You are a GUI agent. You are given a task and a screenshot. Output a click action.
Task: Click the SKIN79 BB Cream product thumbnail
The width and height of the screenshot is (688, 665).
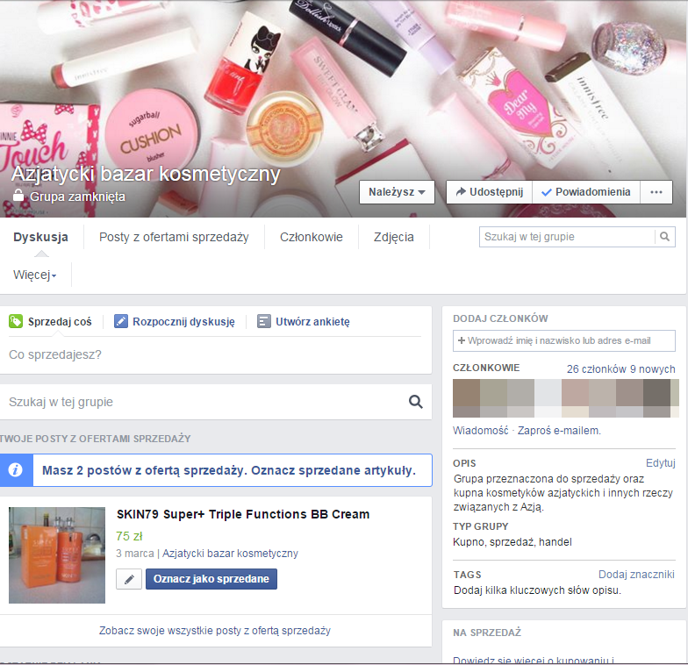(57, 555)
